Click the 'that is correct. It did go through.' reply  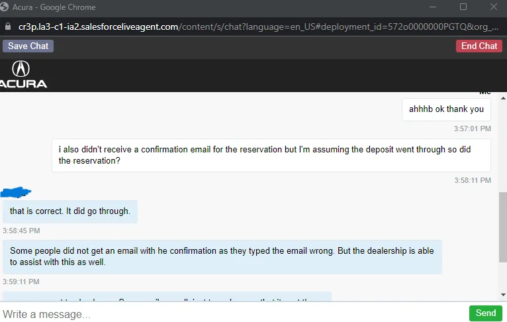click(x=70, y=212)
